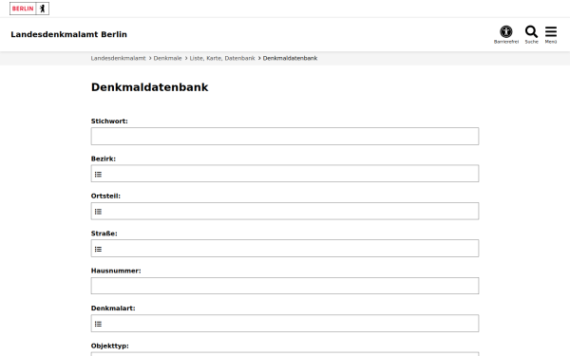Click the Denkmaldatenbank page heading
The height and width of the screenshot is (356, 570).
click(x=149, y=87)
